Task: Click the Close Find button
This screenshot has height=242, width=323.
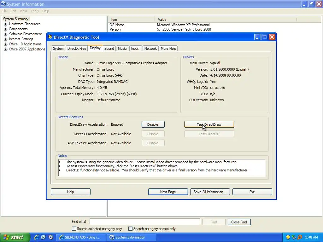Action: click(239, 222)
